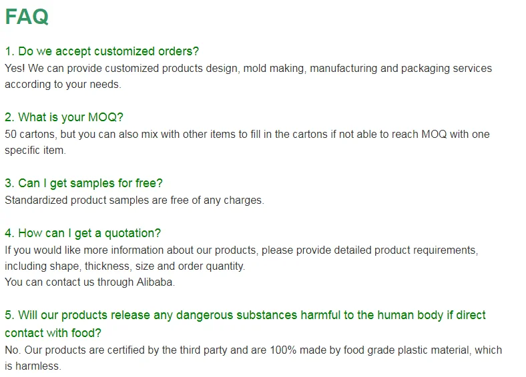Click the answer starting with '50 cartons'
The width and height of the screenshot is (526, 377).
(246, 134)
